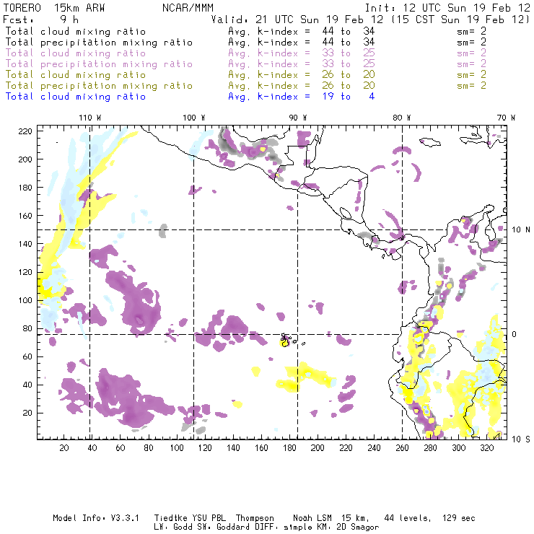
Task: Click the "Valid: 21 UTC Sun 19 Feb 12" text
Action: point(297,19)
